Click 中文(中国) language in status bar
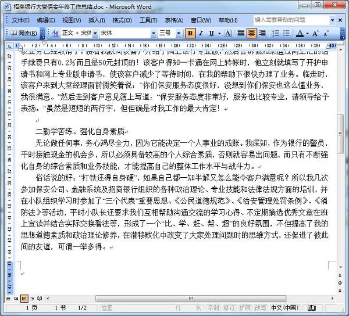Screen dimensions: 349x316 pos(284,308)
